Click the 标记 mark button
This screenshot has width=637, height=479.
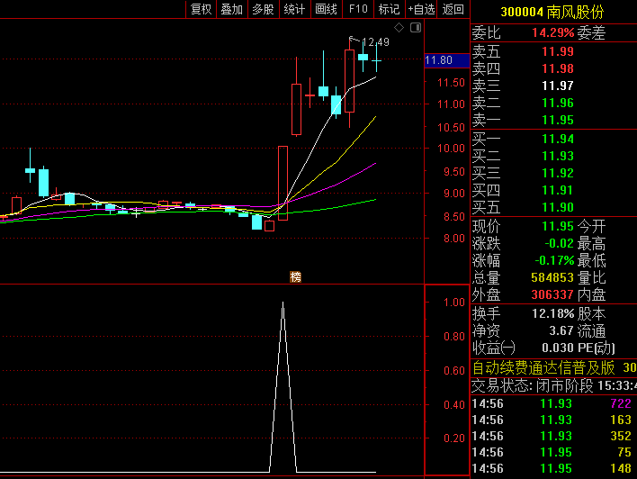[x=389, y=9]
